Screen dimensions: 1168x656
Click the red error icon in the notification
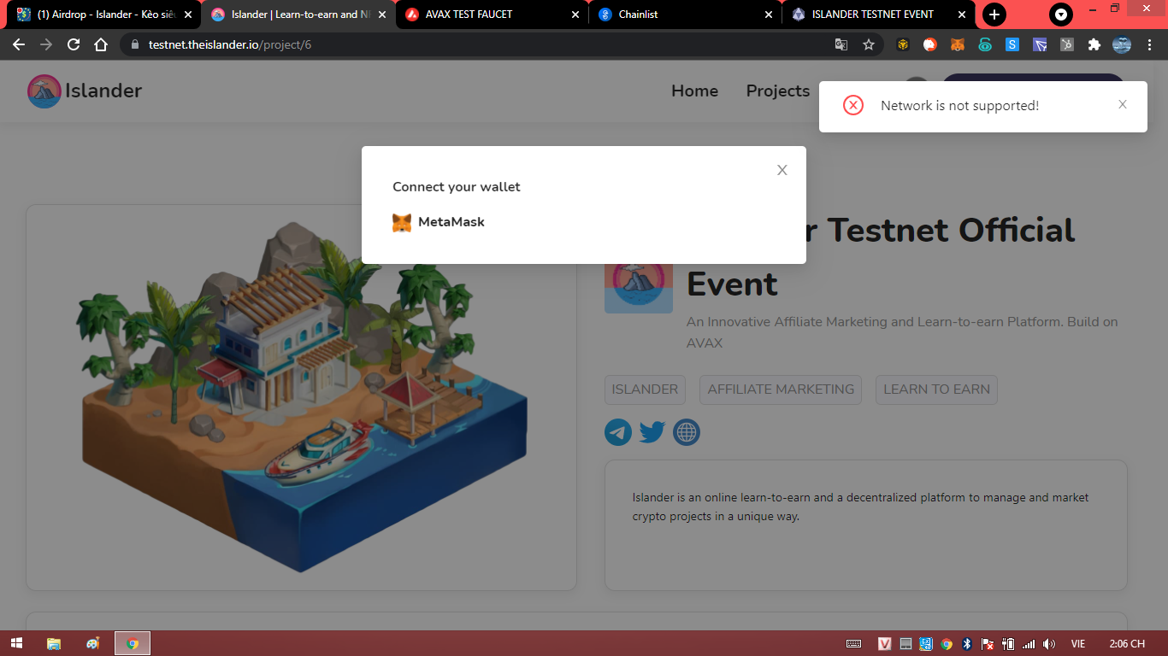click(x=853, y=105)
